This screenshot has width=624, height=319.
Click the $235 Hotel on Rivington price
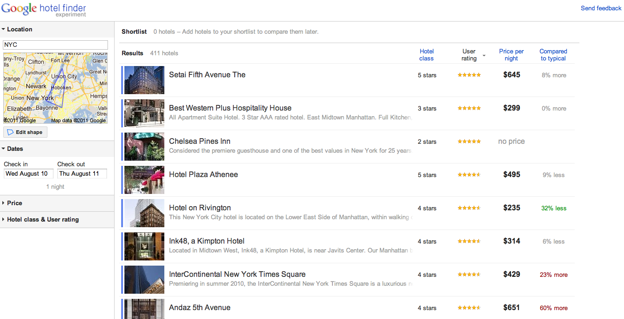(511, 208)
